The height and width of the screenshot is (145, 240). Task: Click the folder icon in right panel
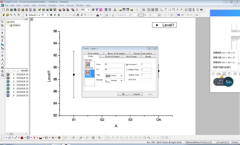(230, 74)
